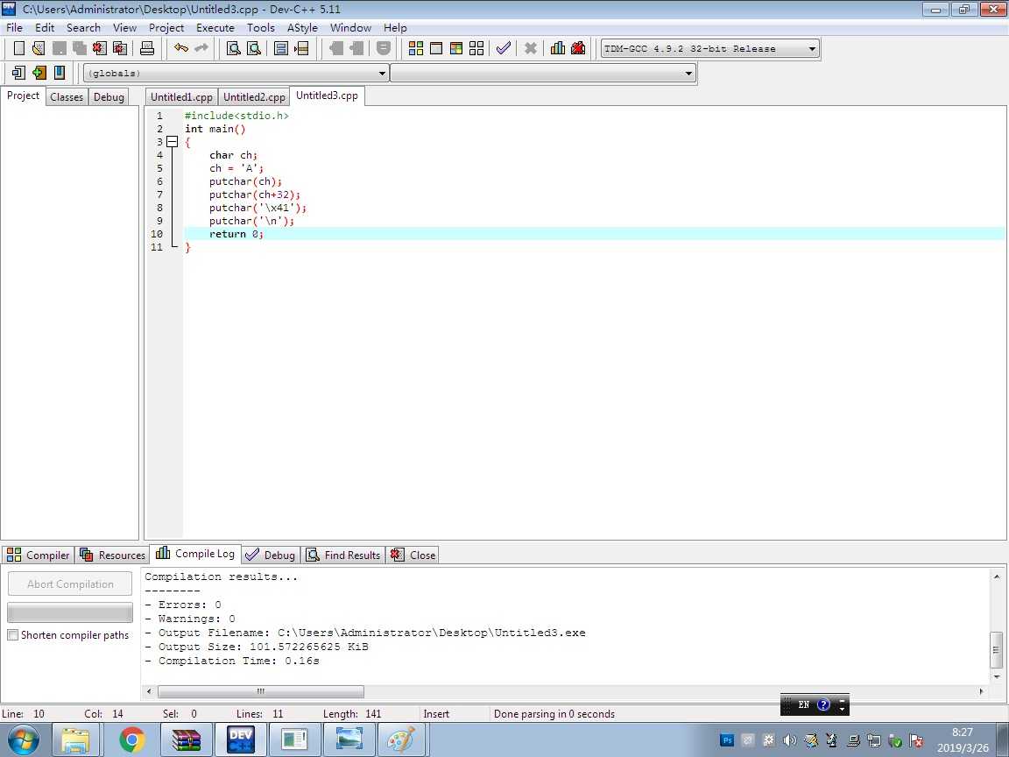Open the File menu
Screen dimensions: 1009x757
pyautogui.click(x=14, y=28)
